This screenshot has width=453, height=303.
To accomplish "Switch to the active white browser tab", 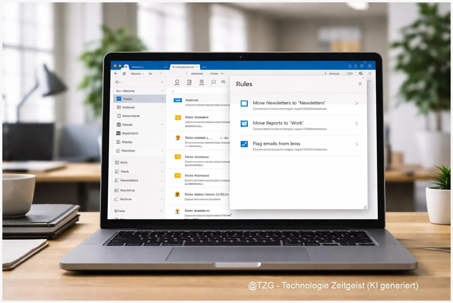I will click(185, 67).
